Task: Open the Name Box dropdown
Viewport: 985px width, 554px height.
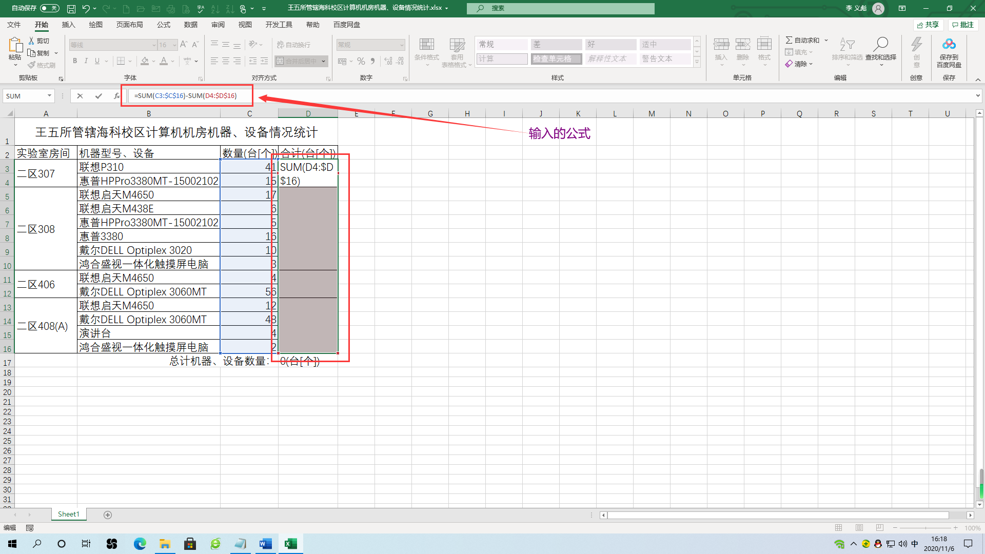Action: (49, 96)
